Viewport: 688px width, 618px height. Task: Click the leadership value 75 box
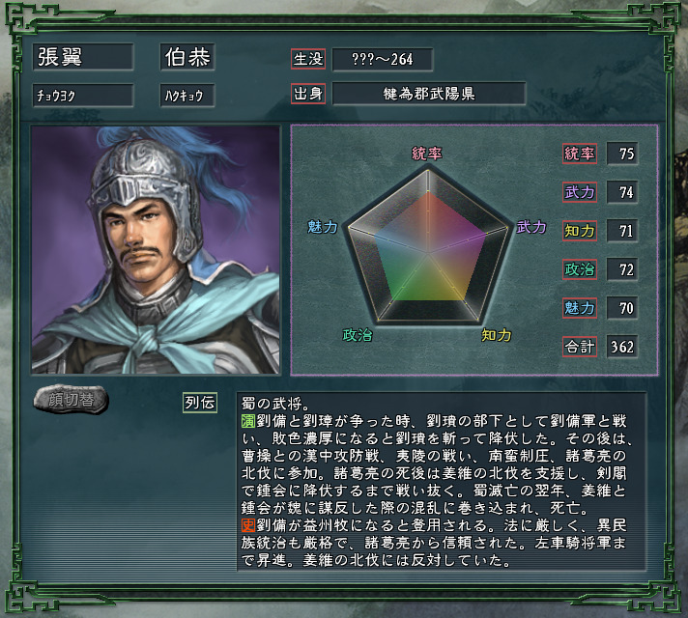pyautogui.click(x=622, y=154)
